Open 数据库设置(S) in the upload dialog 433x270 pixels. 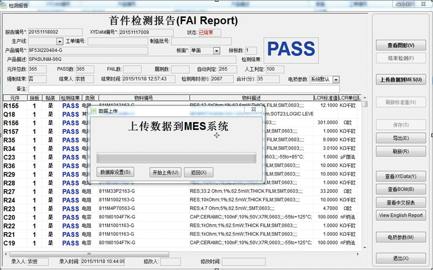click(115, 172)
